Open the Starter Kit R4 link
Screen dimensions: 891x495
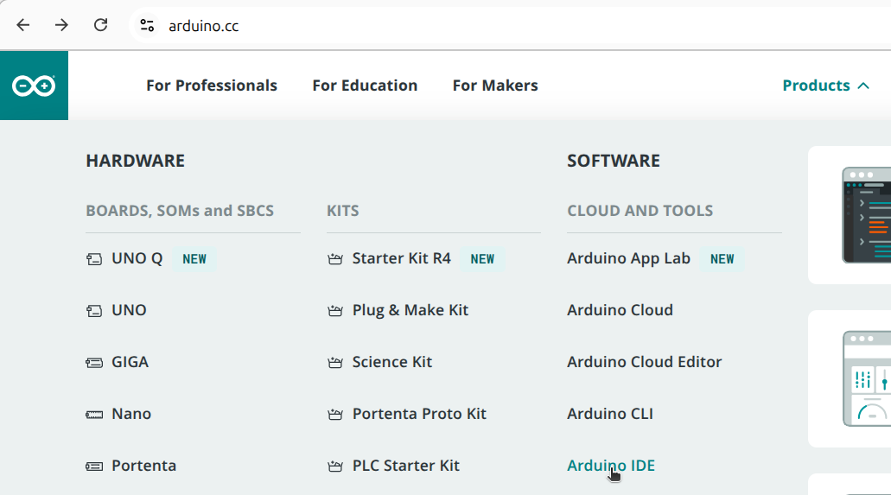pyautogui.click(x=401, y=258)
